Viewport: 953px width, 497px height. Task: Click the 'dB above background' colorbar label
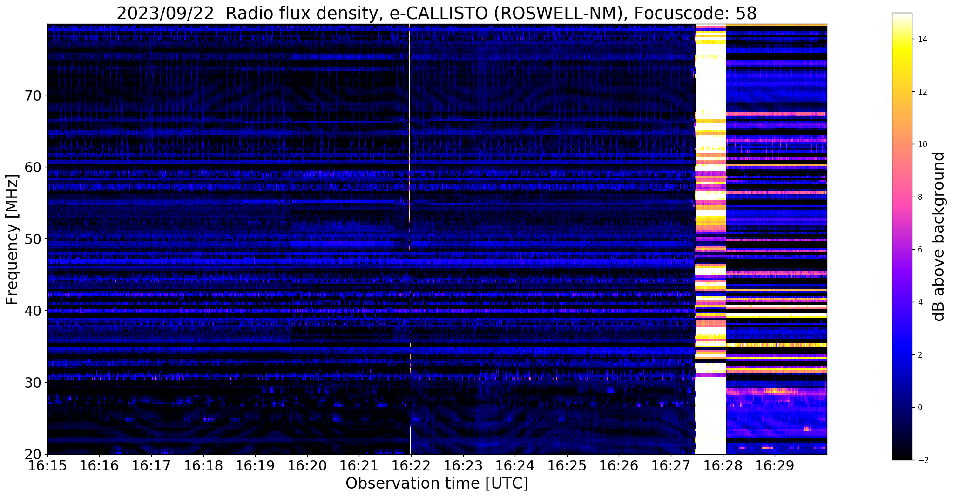(x=939, y=237)
